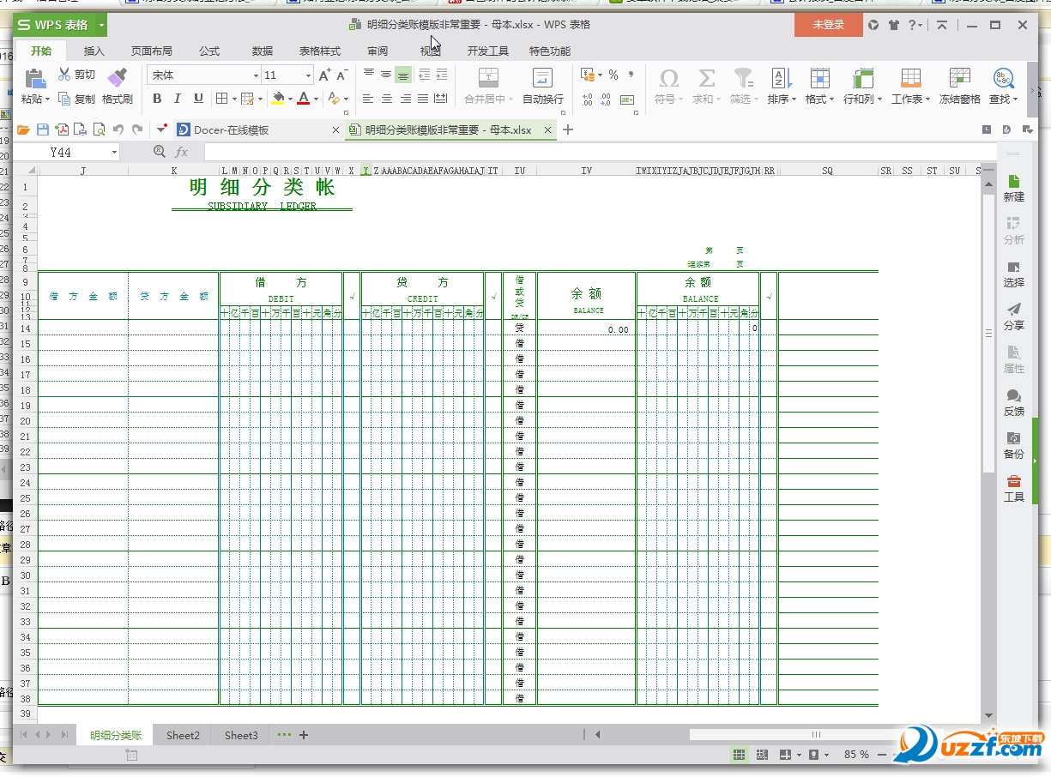The width and height of the screenshot is (1051, 777).
Task: Click the Find (查找) magnifier icon
Action: (x=1003, y=78)
